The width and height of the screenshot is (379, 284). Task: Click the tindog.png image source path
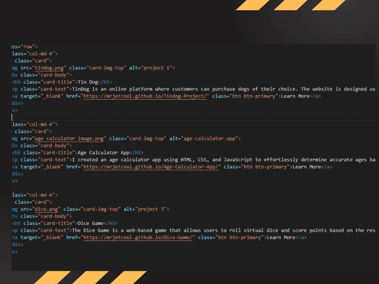49,68
